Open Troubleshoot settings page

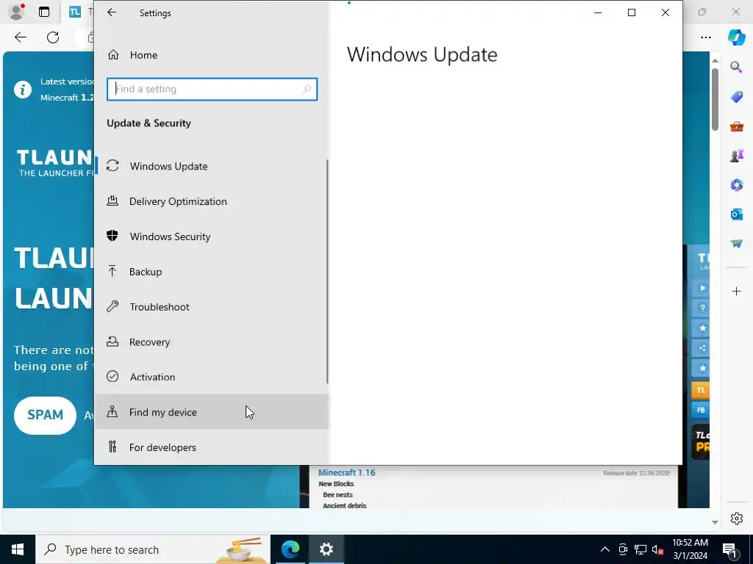coord(212,307)
